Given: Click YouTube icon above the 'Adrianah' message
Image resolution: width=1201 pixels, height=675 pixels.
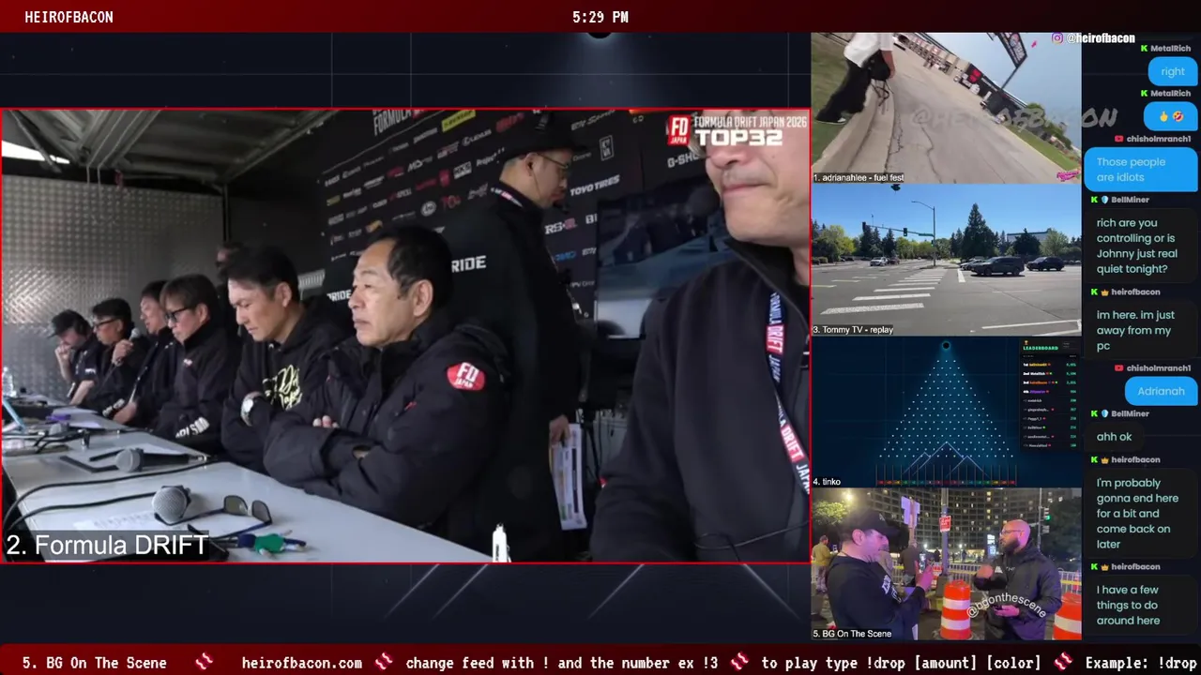Looking at the screenshot, I should (x=1118, y=368).
